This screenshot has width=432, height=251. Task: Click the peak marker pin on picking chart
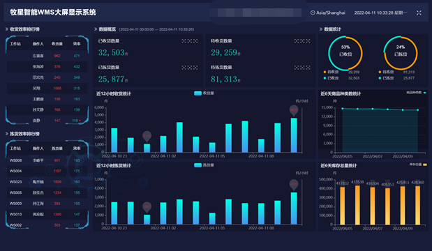tap(294, 184)
